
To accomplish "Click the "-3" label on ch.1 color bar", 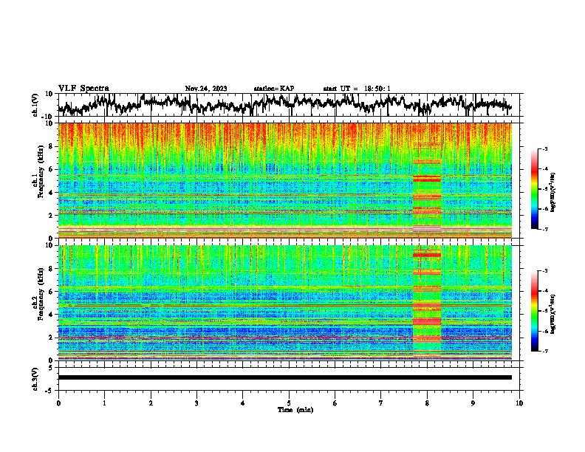I will tap(544, 148).
